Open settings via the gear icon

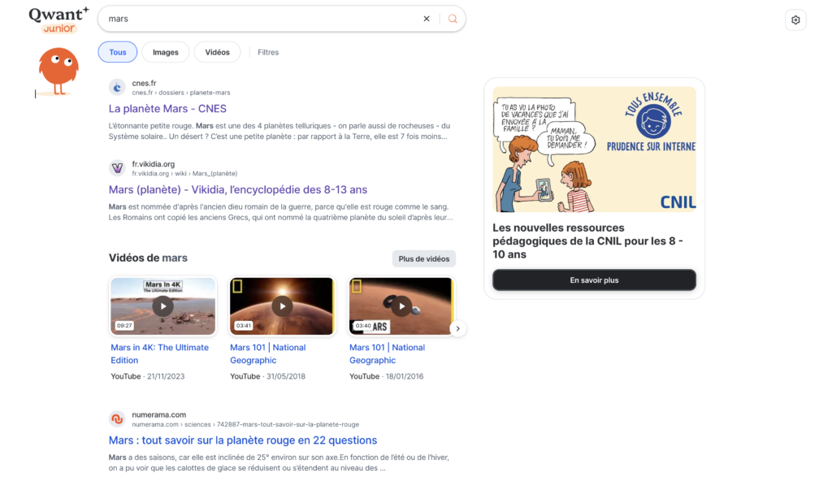coord(795,20)
